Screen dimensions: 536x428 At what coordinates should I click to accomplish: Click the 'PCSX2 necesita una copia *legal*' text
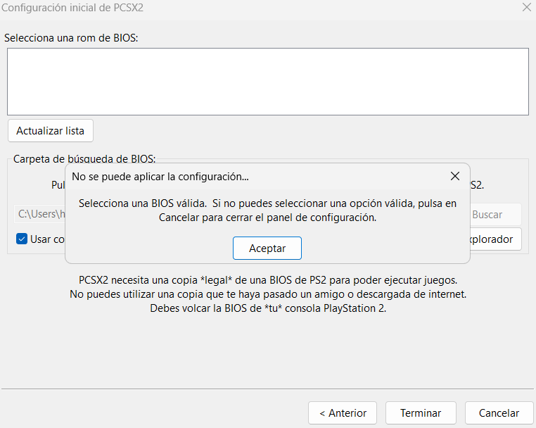268,280
